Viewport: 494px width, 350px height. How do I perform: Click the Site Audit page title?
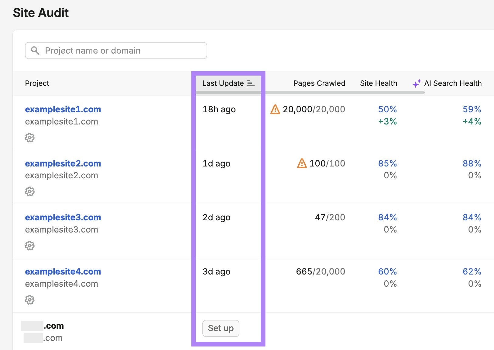(41, 13)
